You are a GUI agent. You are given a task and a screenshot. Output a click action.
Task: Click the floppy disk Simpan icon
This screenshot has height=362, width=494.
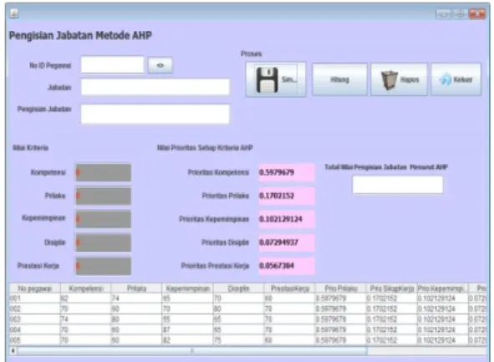point(267,79)
